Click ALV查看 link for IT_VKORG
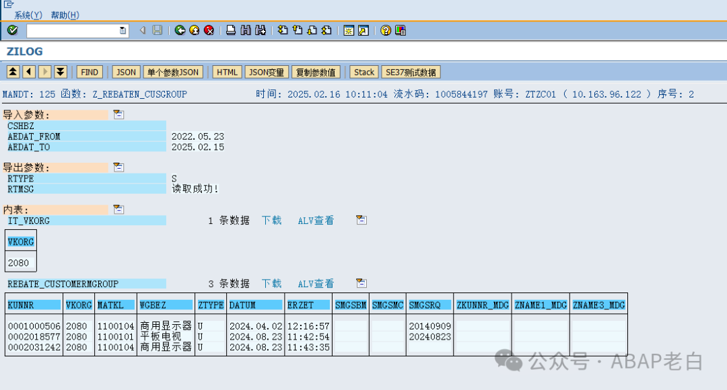 316,221
